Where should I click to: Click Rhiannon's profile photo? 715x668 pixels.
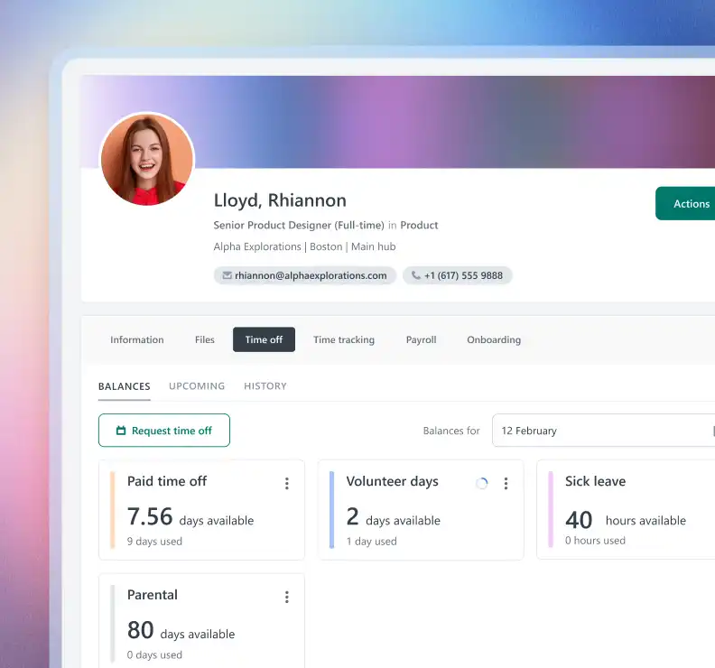[x=147, y=160]
